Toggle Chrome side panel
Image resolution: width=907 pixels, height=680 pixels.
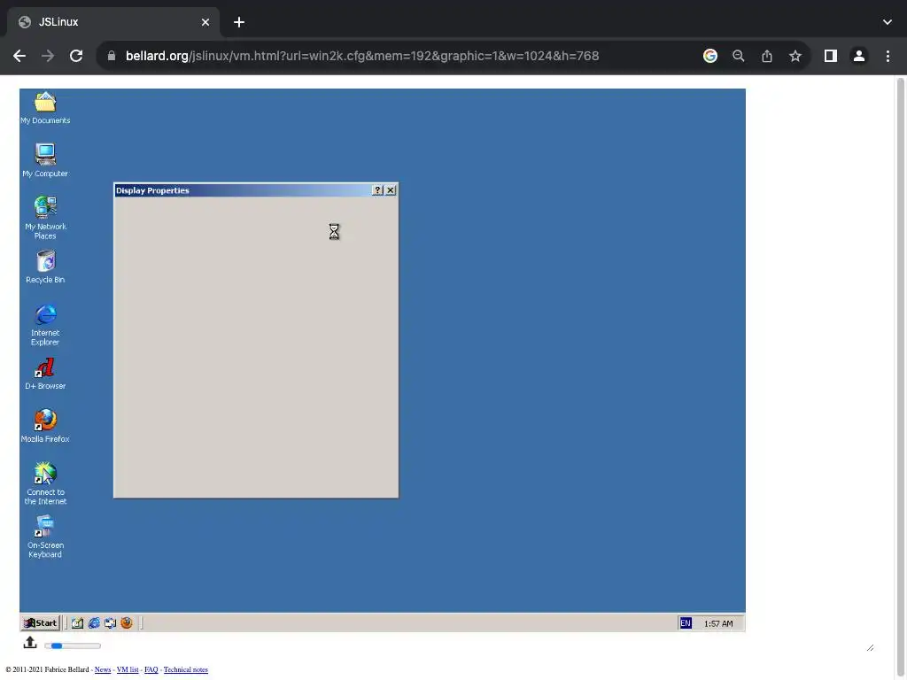(x=831, y=56)
